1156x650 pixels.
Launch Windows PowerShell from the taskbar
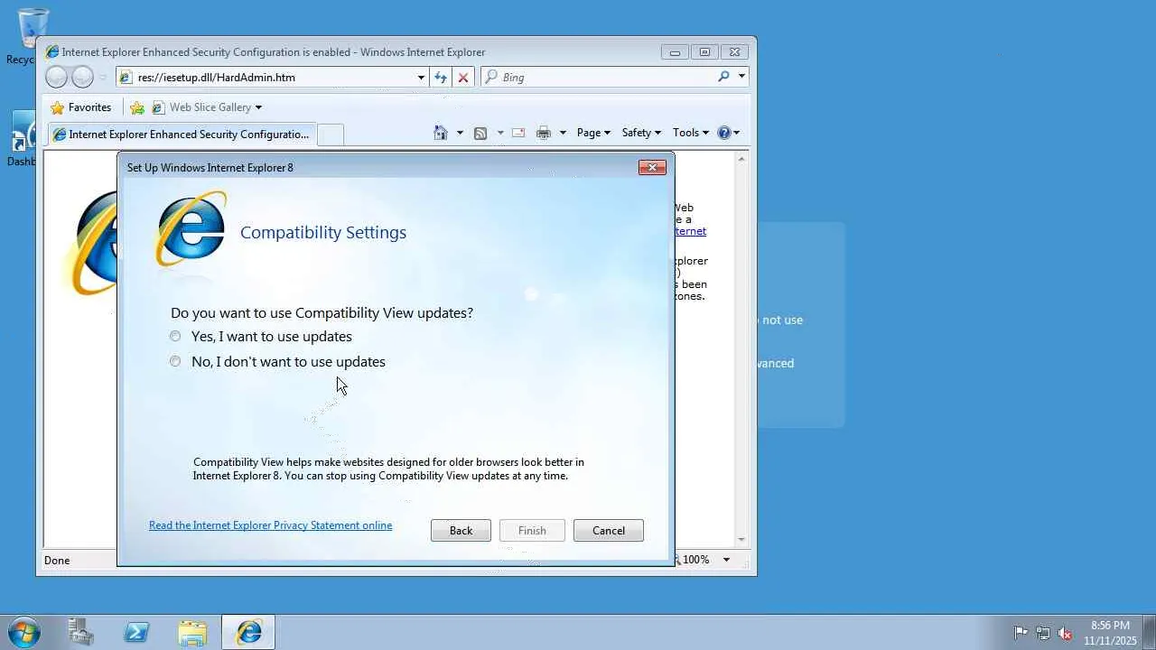[x=137, y=633]
